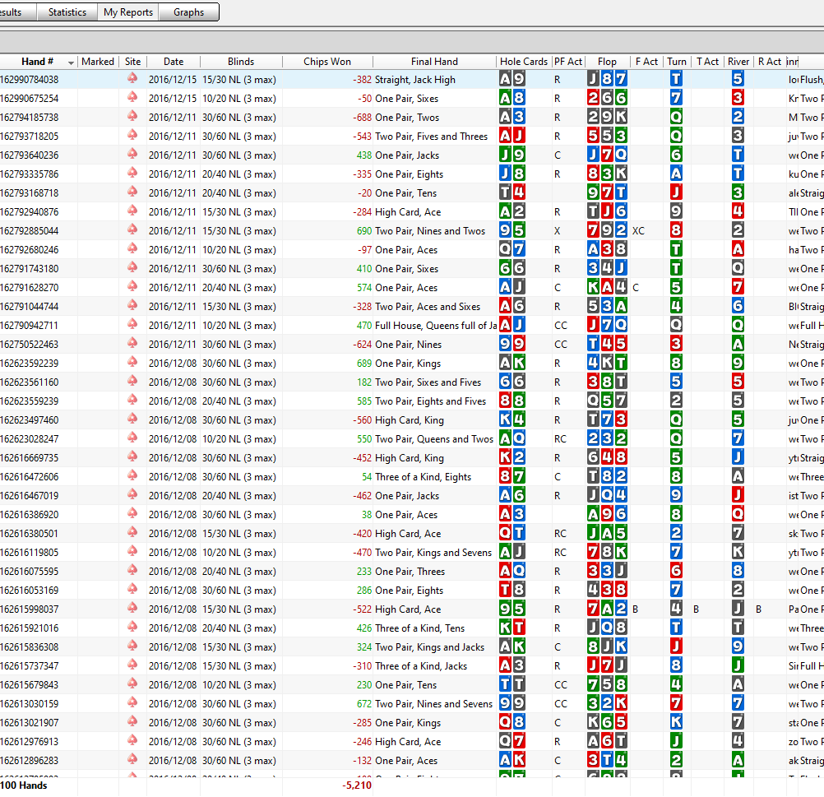The width and height of the screenshot is (824, 797).
Task: Click the Marked cell for hand 162792885044
Action: (98, 231)
